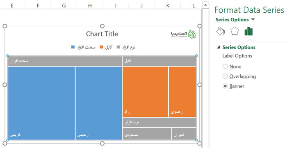Screen dimensions: 287x148
Task: Click the gray legend marker for نرم افزار
Action: coord(118,47)
